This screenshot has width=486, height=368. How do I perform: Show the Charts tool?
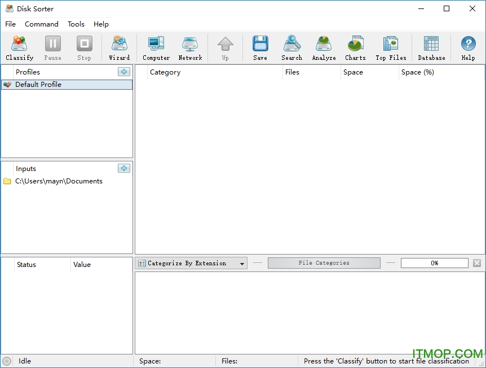coord(356,48)
